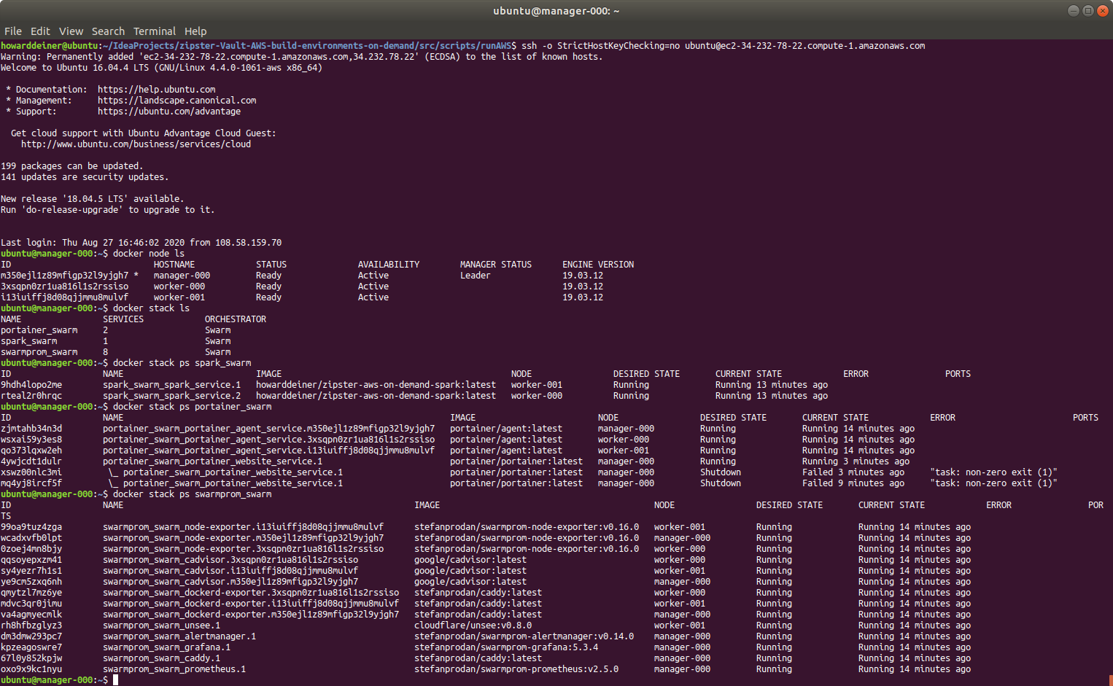
Task: Click task ID 4ywjcdt1dulr
Action: click(x=31, y=461)
